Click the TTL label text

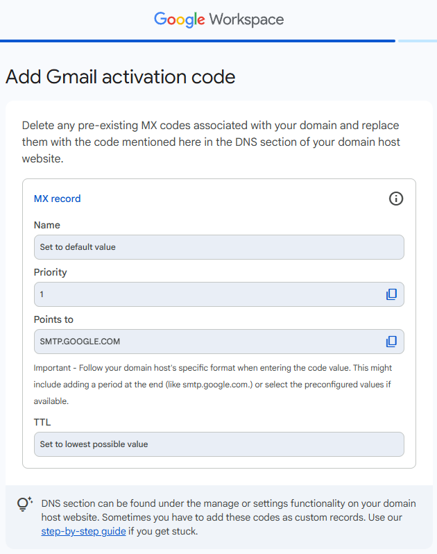coord(42,422)
